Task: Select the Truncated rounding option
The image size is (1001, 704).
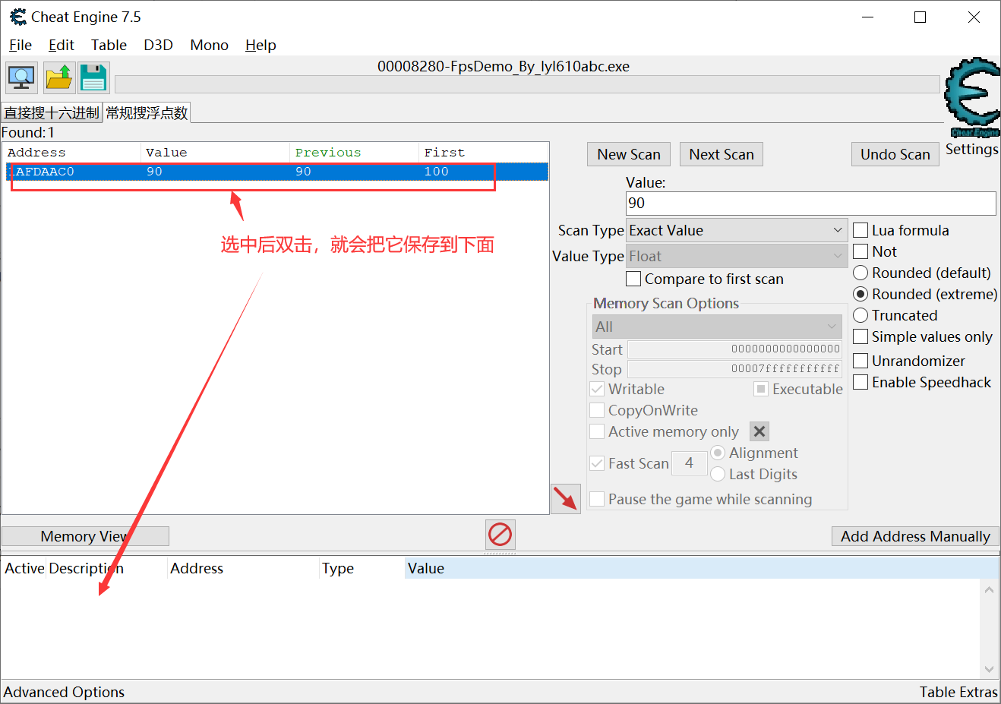Action: click(860, 315)
